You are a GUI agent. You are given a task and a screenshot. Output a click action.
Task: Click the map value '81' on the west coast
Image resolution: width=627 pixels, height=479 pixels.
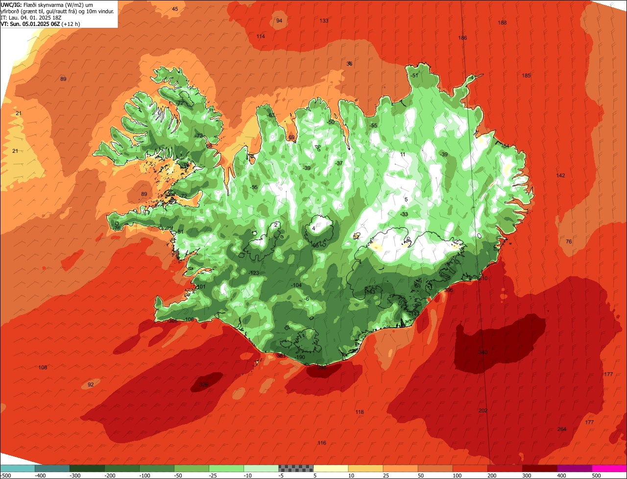tap(180, 232)
